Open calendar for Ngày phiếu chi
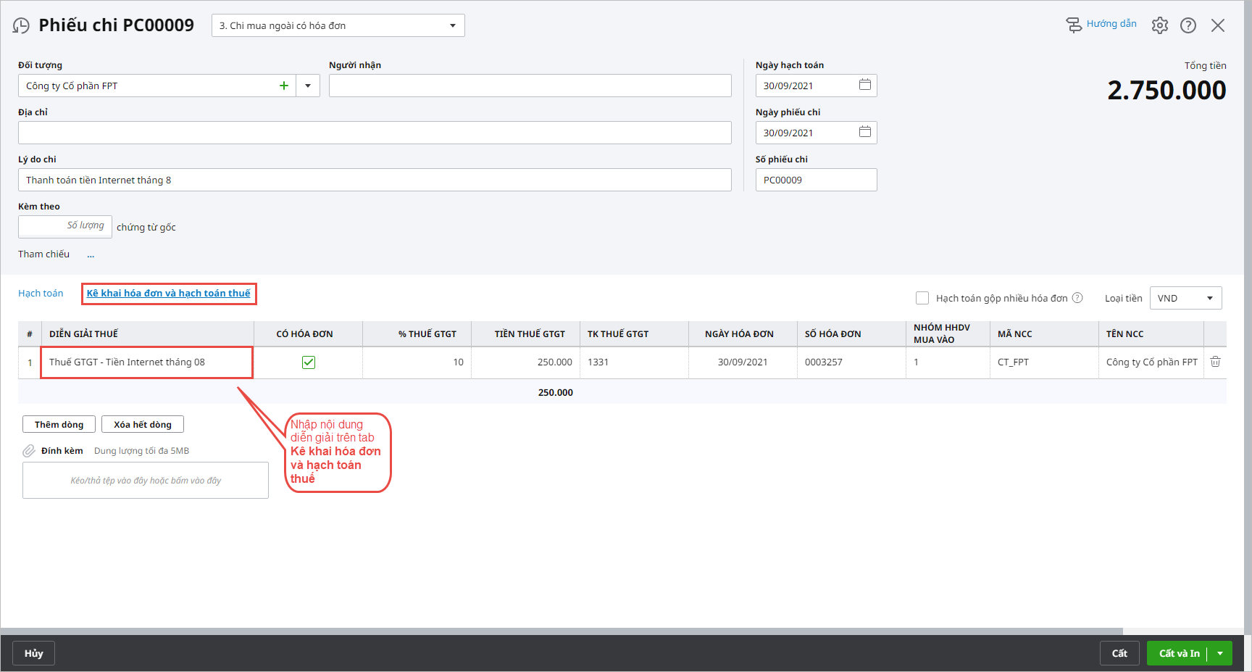The height and width of the screenshot is (672, 1252). click(x=864, y=132)
